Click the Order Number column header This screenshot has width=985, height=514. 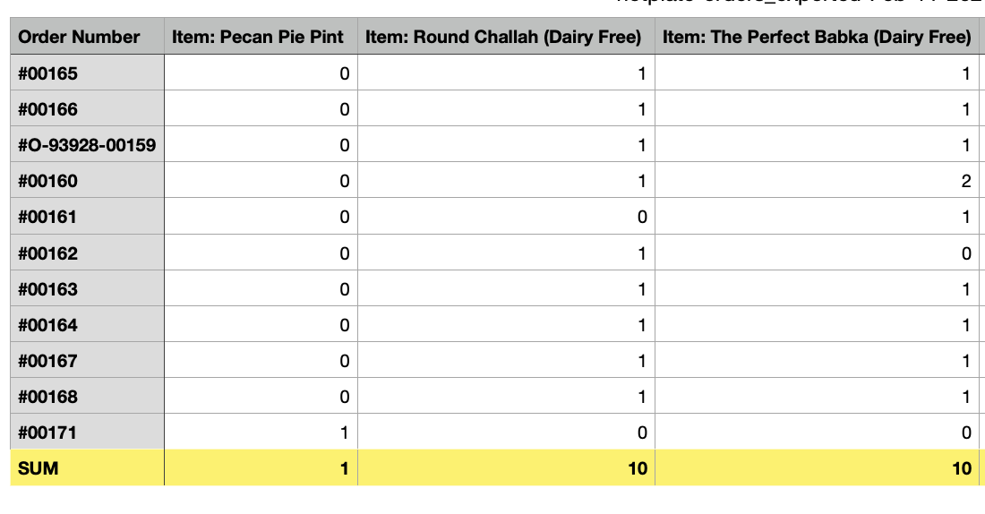tap(79, 38)
